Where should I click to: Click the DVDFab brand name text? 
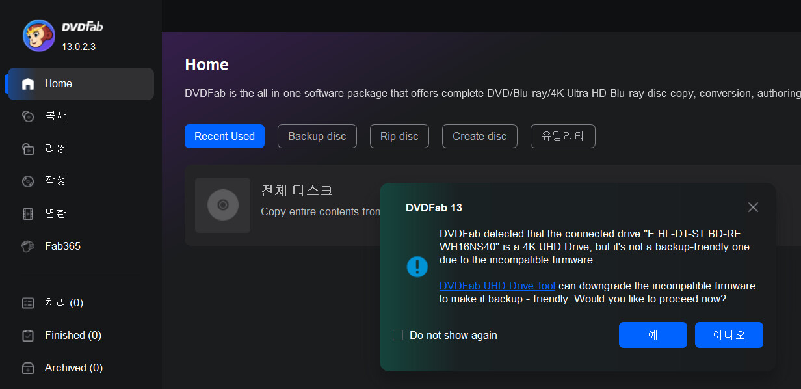click(82, 27)
